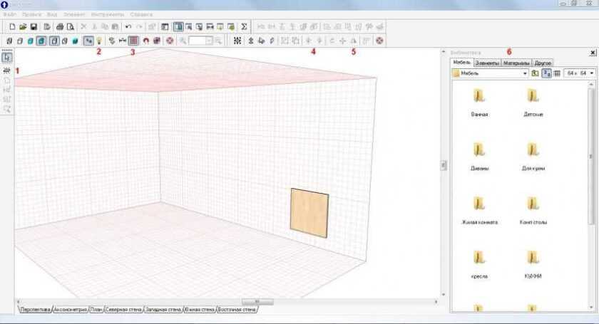The image size is (599, 324).
Task: Toggle the red grid display button
Action: click(x=133, y=41)
